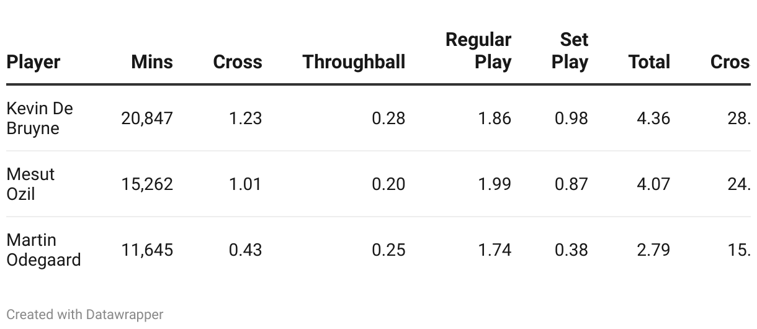Select the 15,262 minutes value

coord(147,184)
